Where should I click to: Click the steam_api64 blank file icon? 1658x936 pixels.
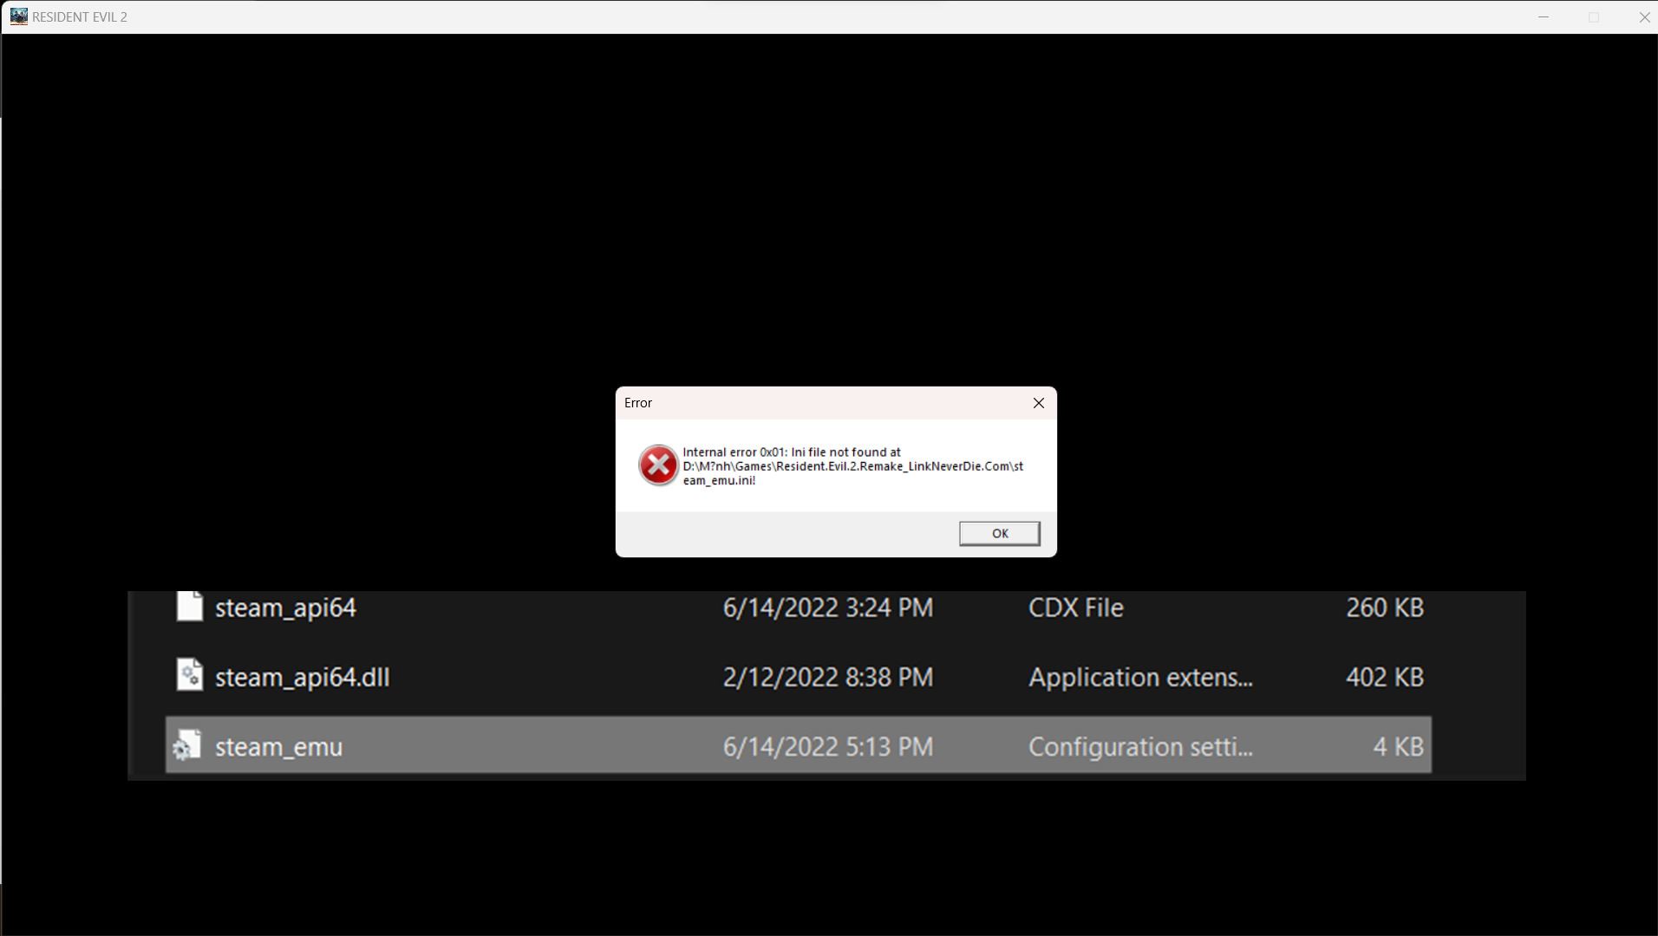pyautogui.click(x=189, y=606)
